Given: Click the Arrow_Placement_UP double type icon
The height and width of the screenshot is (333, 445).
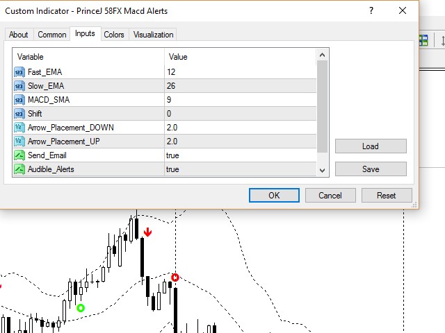Looking at the screenshot, I should click(19, 142).
